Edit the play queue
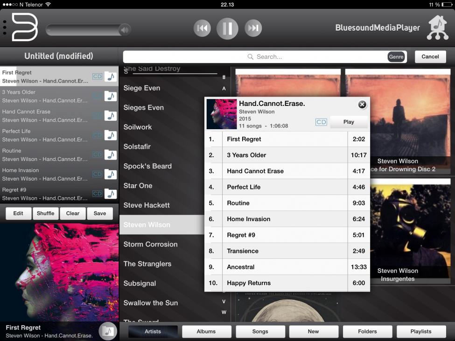455x341 pixels. 18,213
